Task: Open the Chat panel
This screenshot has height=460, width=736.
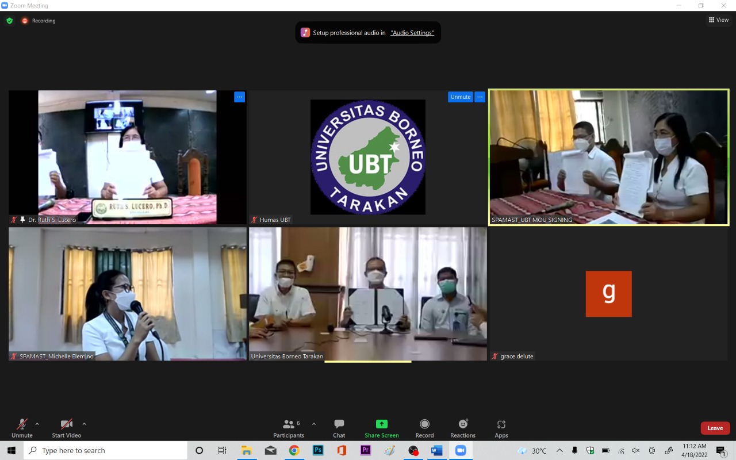Action: (339, 428)
